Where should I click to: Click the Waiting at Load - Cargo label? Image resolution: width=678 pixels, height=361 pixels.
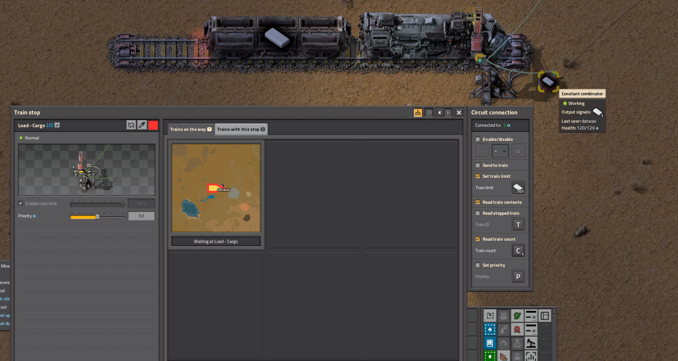coord(216,242)
